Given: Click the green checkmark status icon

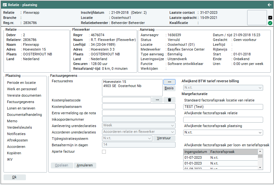Looking at the screenshot, I should (x=270, y=23).
